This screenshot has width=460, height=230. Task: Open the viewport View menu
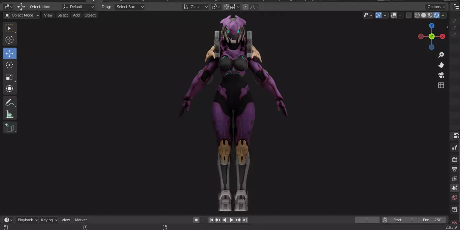[x=48, y=15]
